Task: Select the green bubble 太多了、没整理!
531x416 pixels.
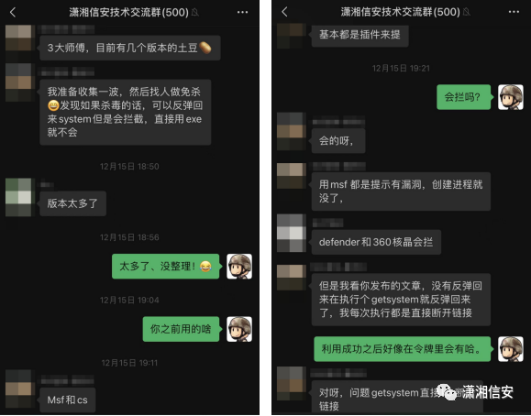Action: point(166,267)
